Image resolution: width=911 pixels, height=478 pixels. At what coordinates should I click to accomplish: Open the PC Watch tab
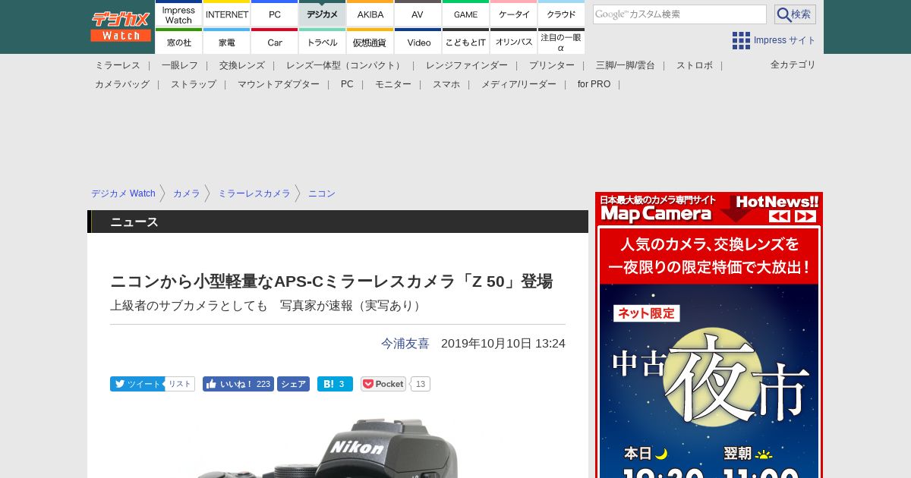[x=275, y=14]
